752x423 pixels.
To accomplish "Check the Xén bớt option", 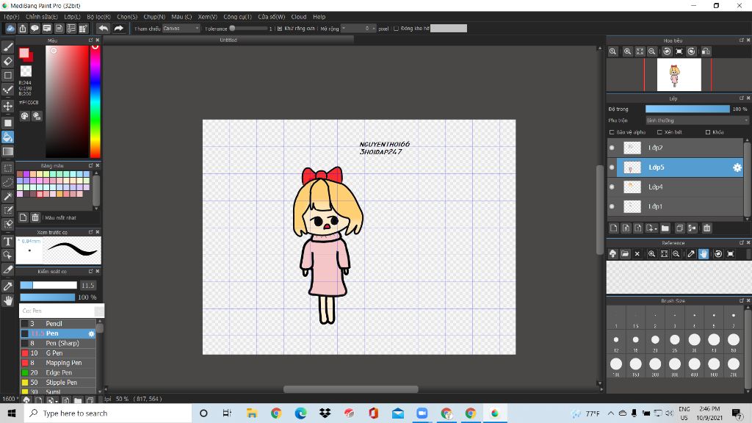I will 659,132.
